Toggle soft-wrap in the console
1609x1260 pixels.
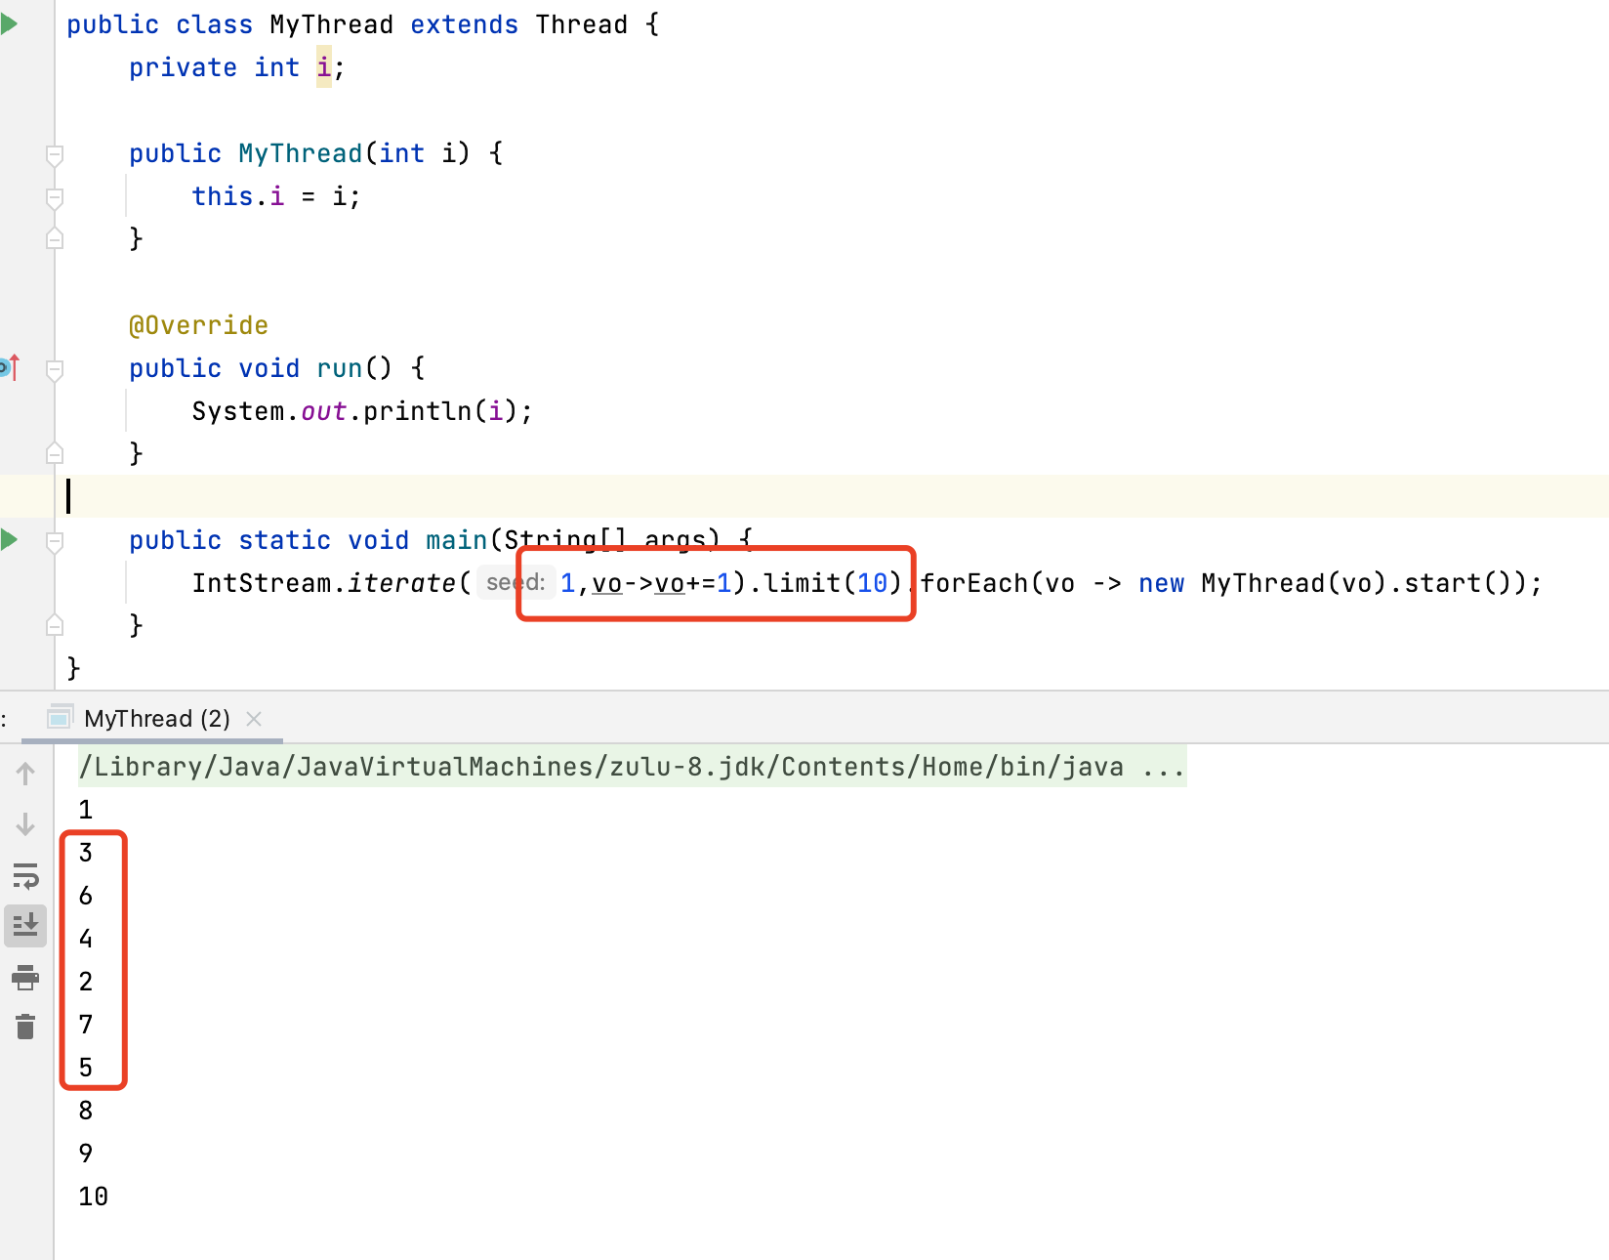(x=25, y=876)
